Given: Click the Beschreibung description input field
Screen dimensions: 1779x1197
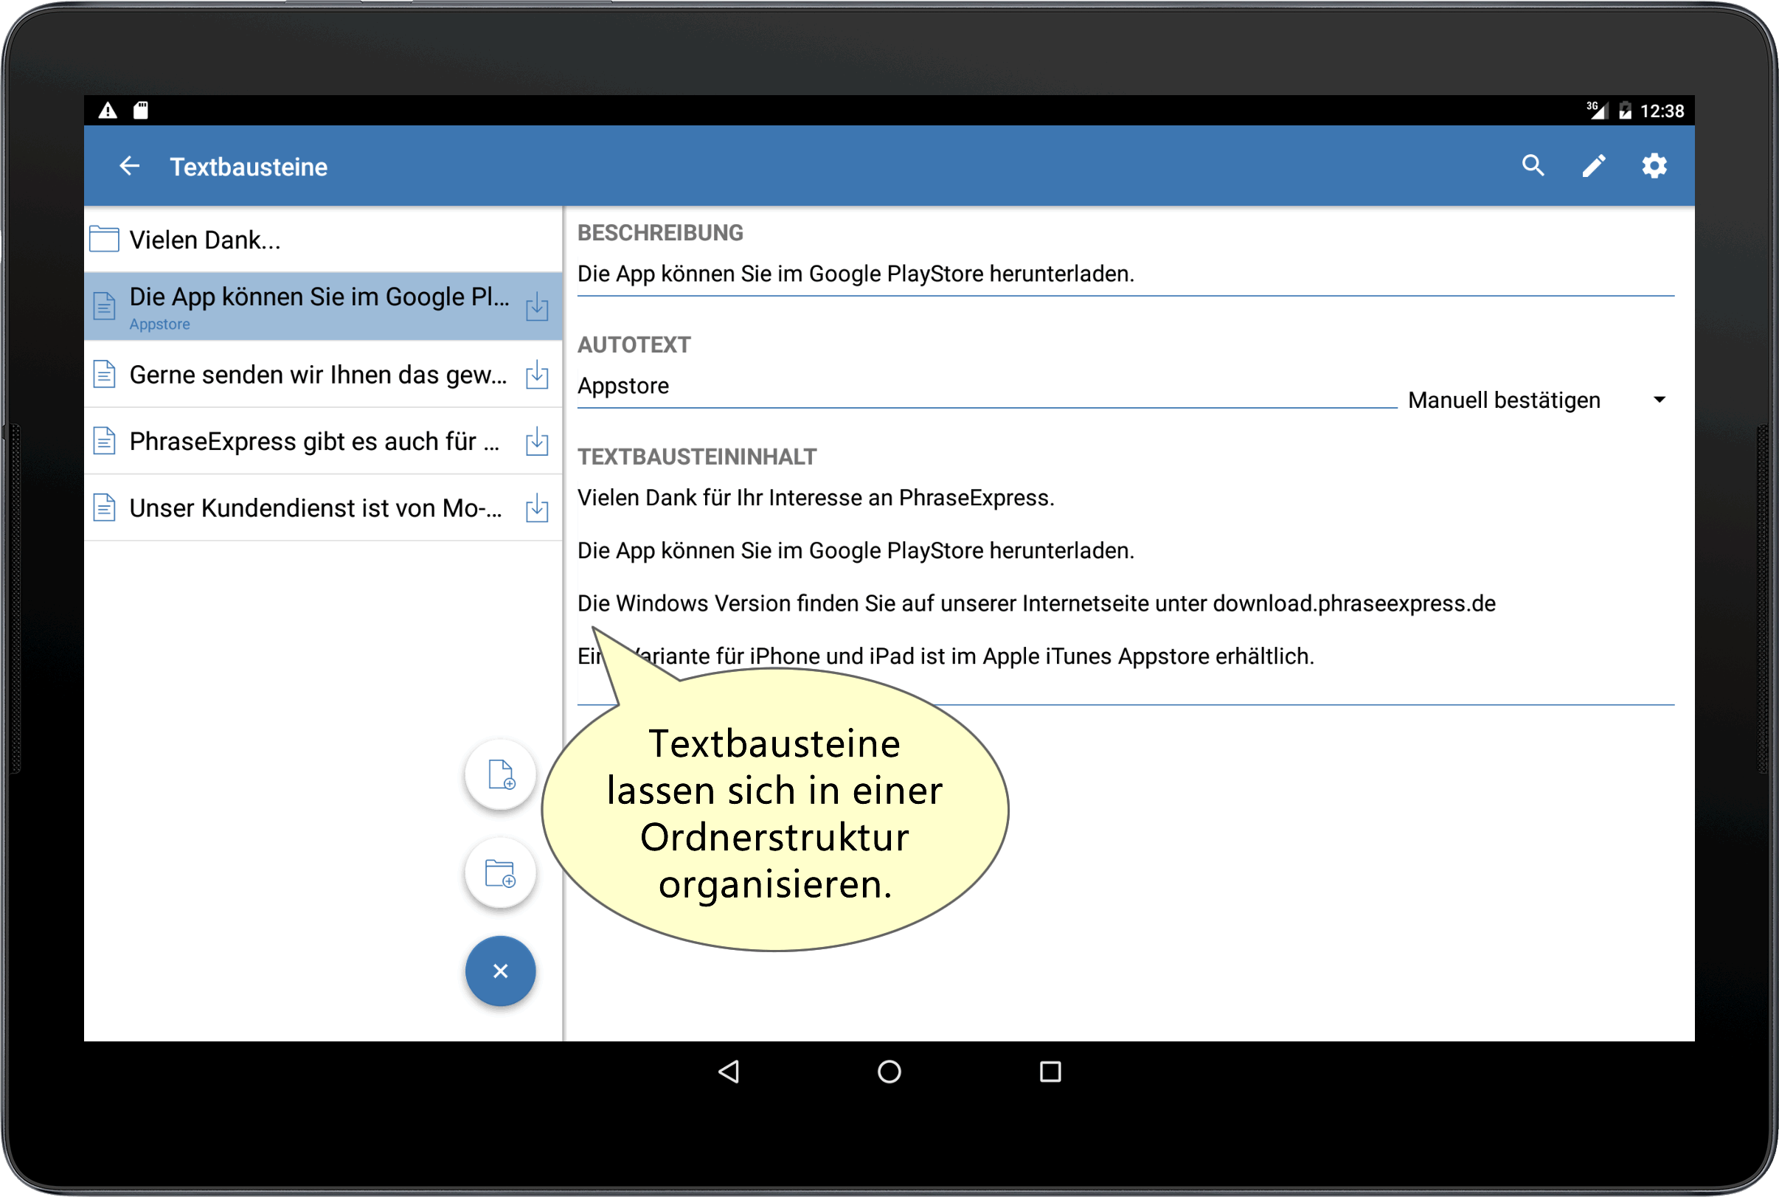Looking at the screenshot, I should point(1126,274).
